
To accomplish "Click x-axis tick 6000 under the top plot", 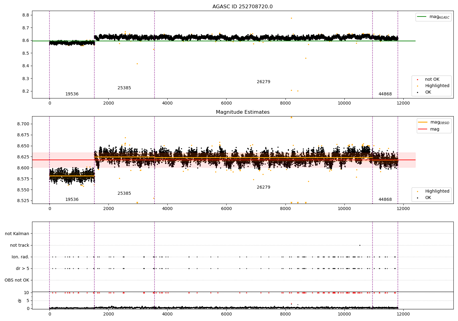I will tap(226, 103).
